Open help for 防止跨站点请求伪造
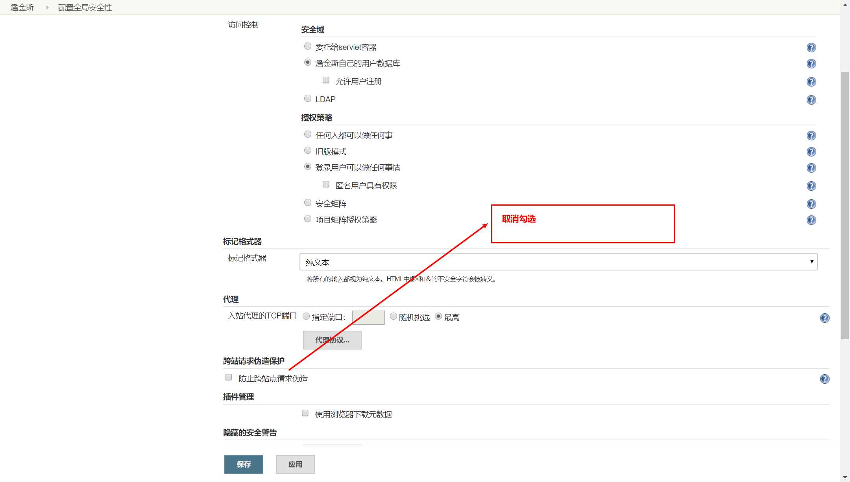 [x=824, y=379]
